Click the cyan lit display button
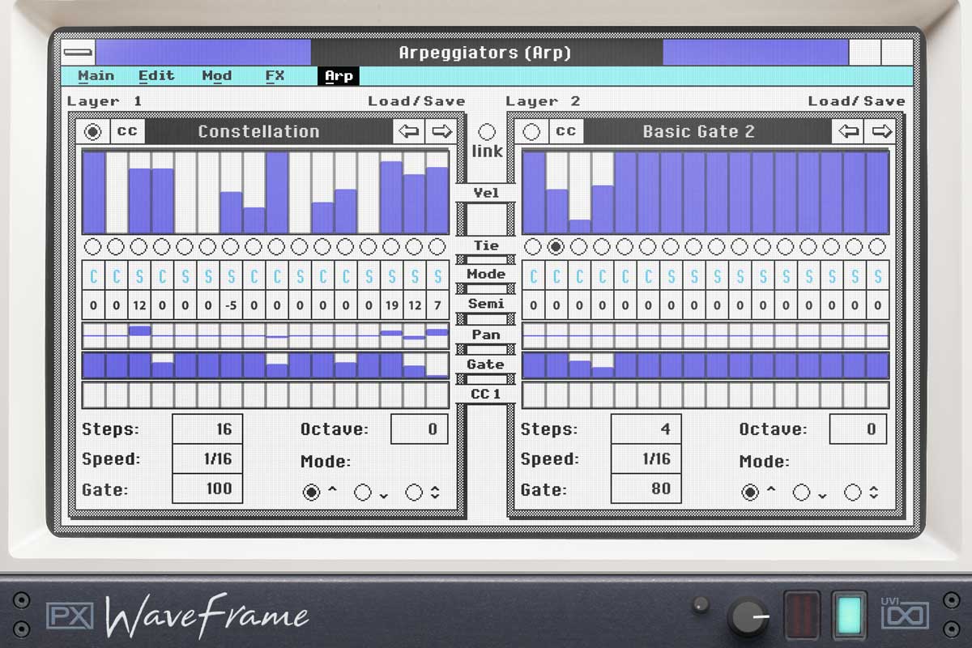Viewport: 972px width, 648px height. point(849,616)
